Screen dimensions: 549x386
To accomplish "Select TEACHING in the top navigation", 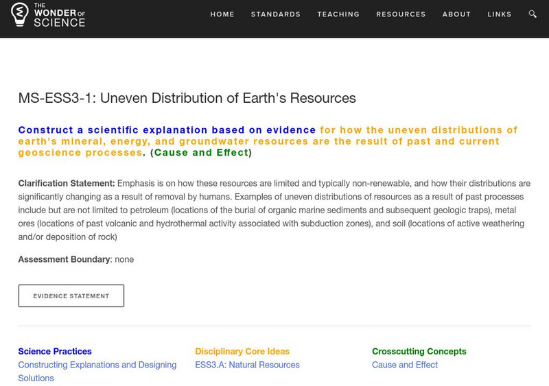I will 338,14.
